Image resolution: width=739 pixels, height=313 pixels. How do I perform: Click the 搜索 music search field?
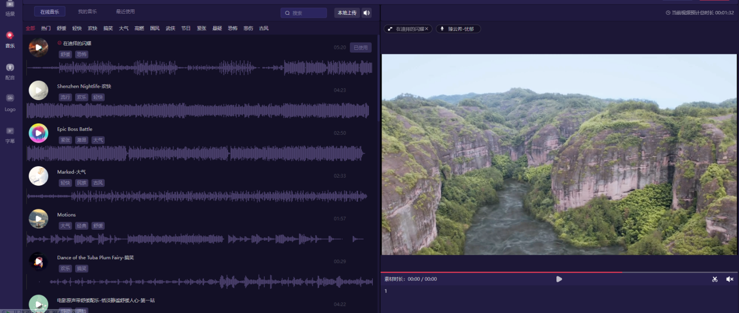pyautogui.click(x=304, y=13)
